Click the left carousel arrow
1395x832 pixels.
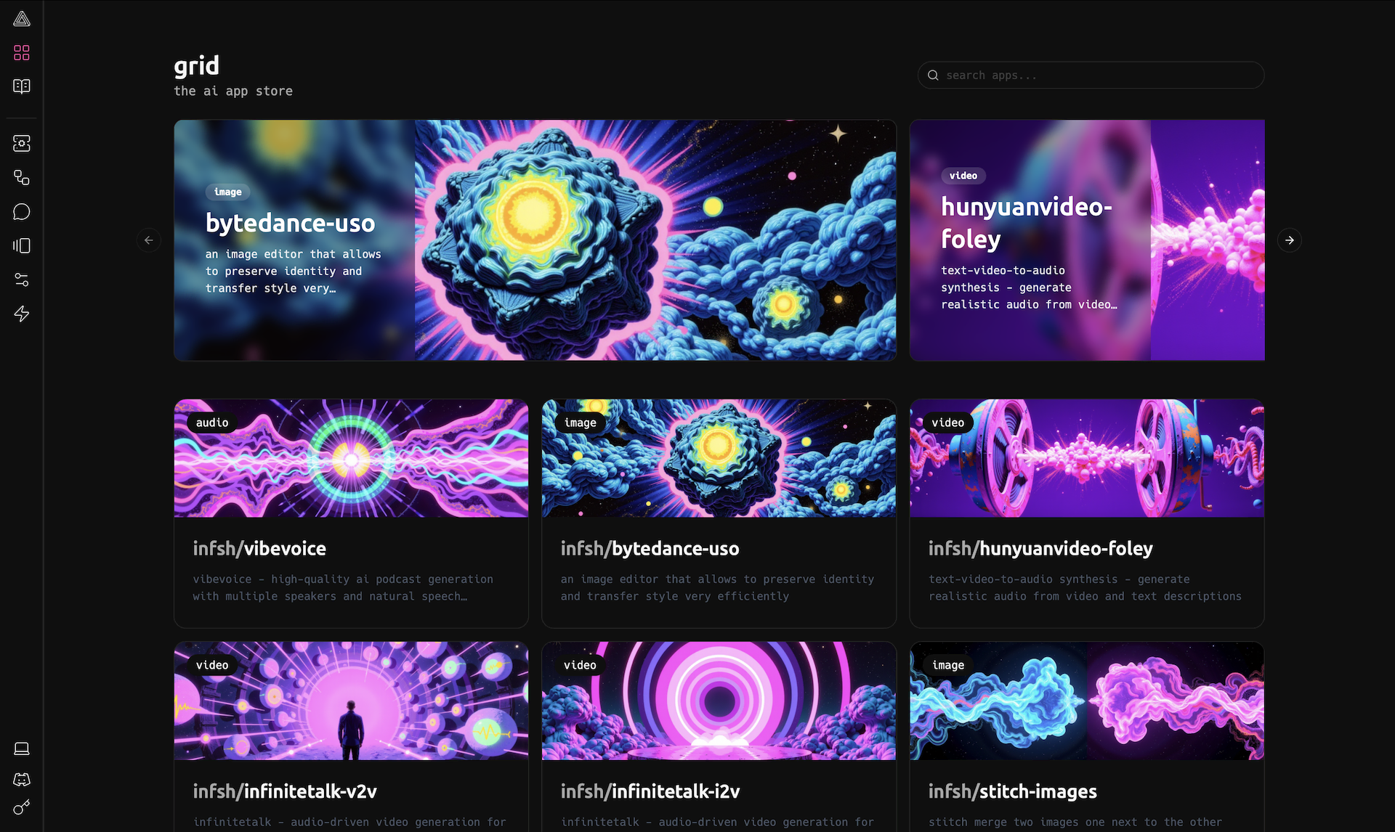149,240
